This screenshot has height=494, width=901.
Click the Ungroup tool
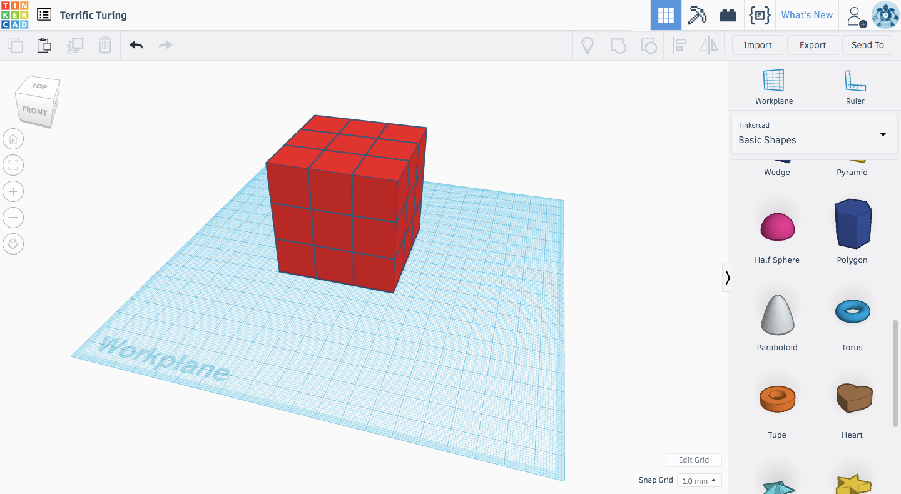[x=649, y=45]
